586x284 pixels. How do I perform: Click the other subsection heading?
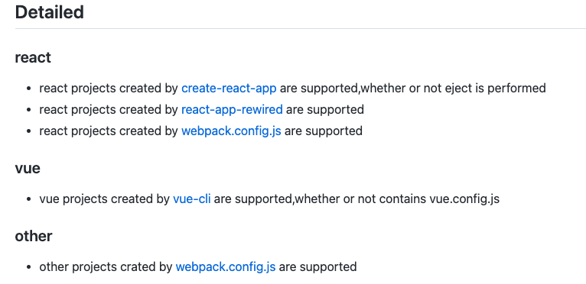coord(34,236)
